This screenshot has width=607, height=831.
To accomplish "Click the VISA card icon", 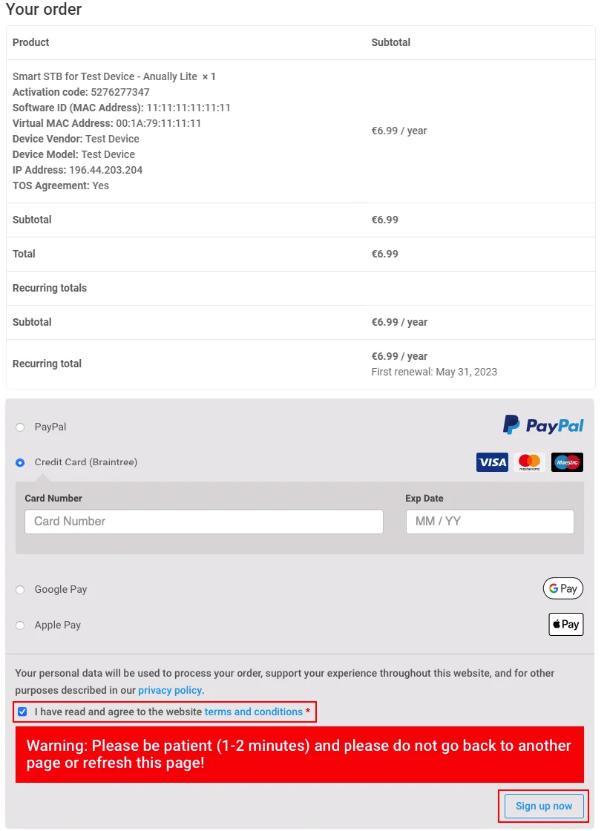I will tap(492, 462).
